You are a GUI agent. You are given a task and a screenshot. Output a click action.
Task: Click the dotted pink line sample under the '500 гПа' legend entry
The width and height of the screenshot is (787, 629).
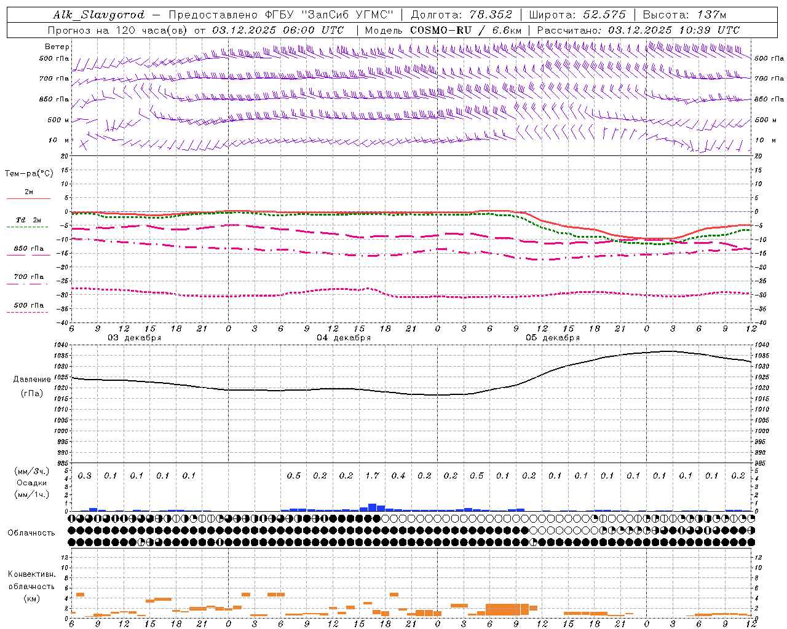click(28, 312)
